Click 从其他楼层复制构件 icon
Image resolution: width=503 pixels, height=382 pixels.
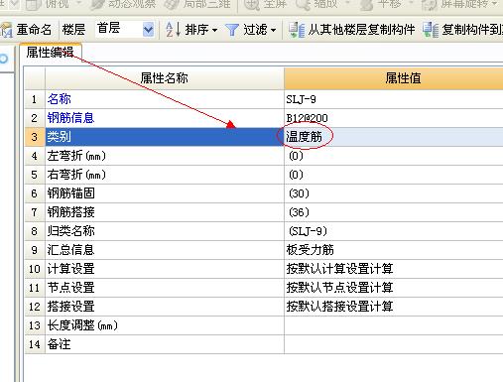pos(297,30)
